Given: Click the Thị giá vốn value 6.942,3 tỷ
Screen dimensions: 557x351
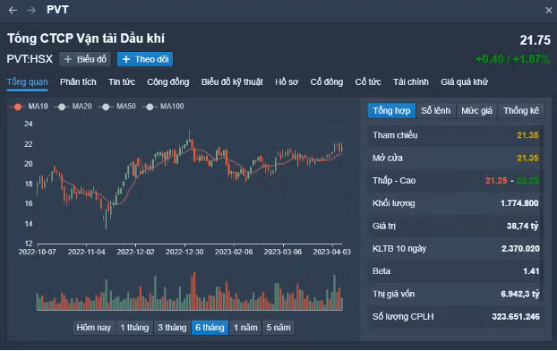Looking at the screenshot, I should (520, 295).
